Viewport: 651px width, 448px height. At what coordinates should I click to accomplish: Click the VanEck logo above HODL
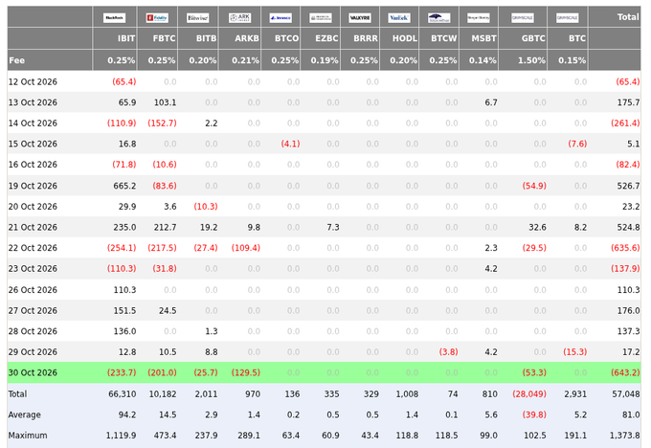(x=399, y=18)
